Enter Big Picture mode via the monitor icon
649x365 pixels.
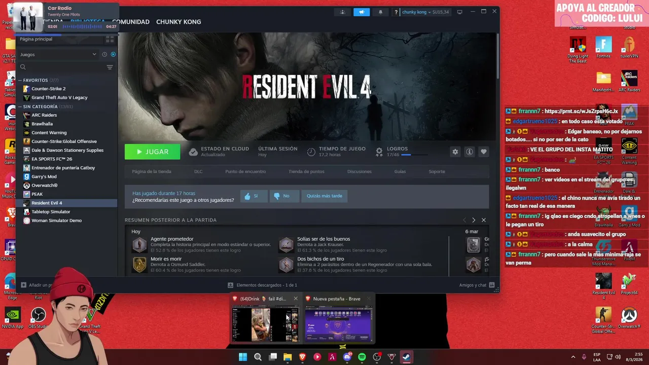click(459, 12)
